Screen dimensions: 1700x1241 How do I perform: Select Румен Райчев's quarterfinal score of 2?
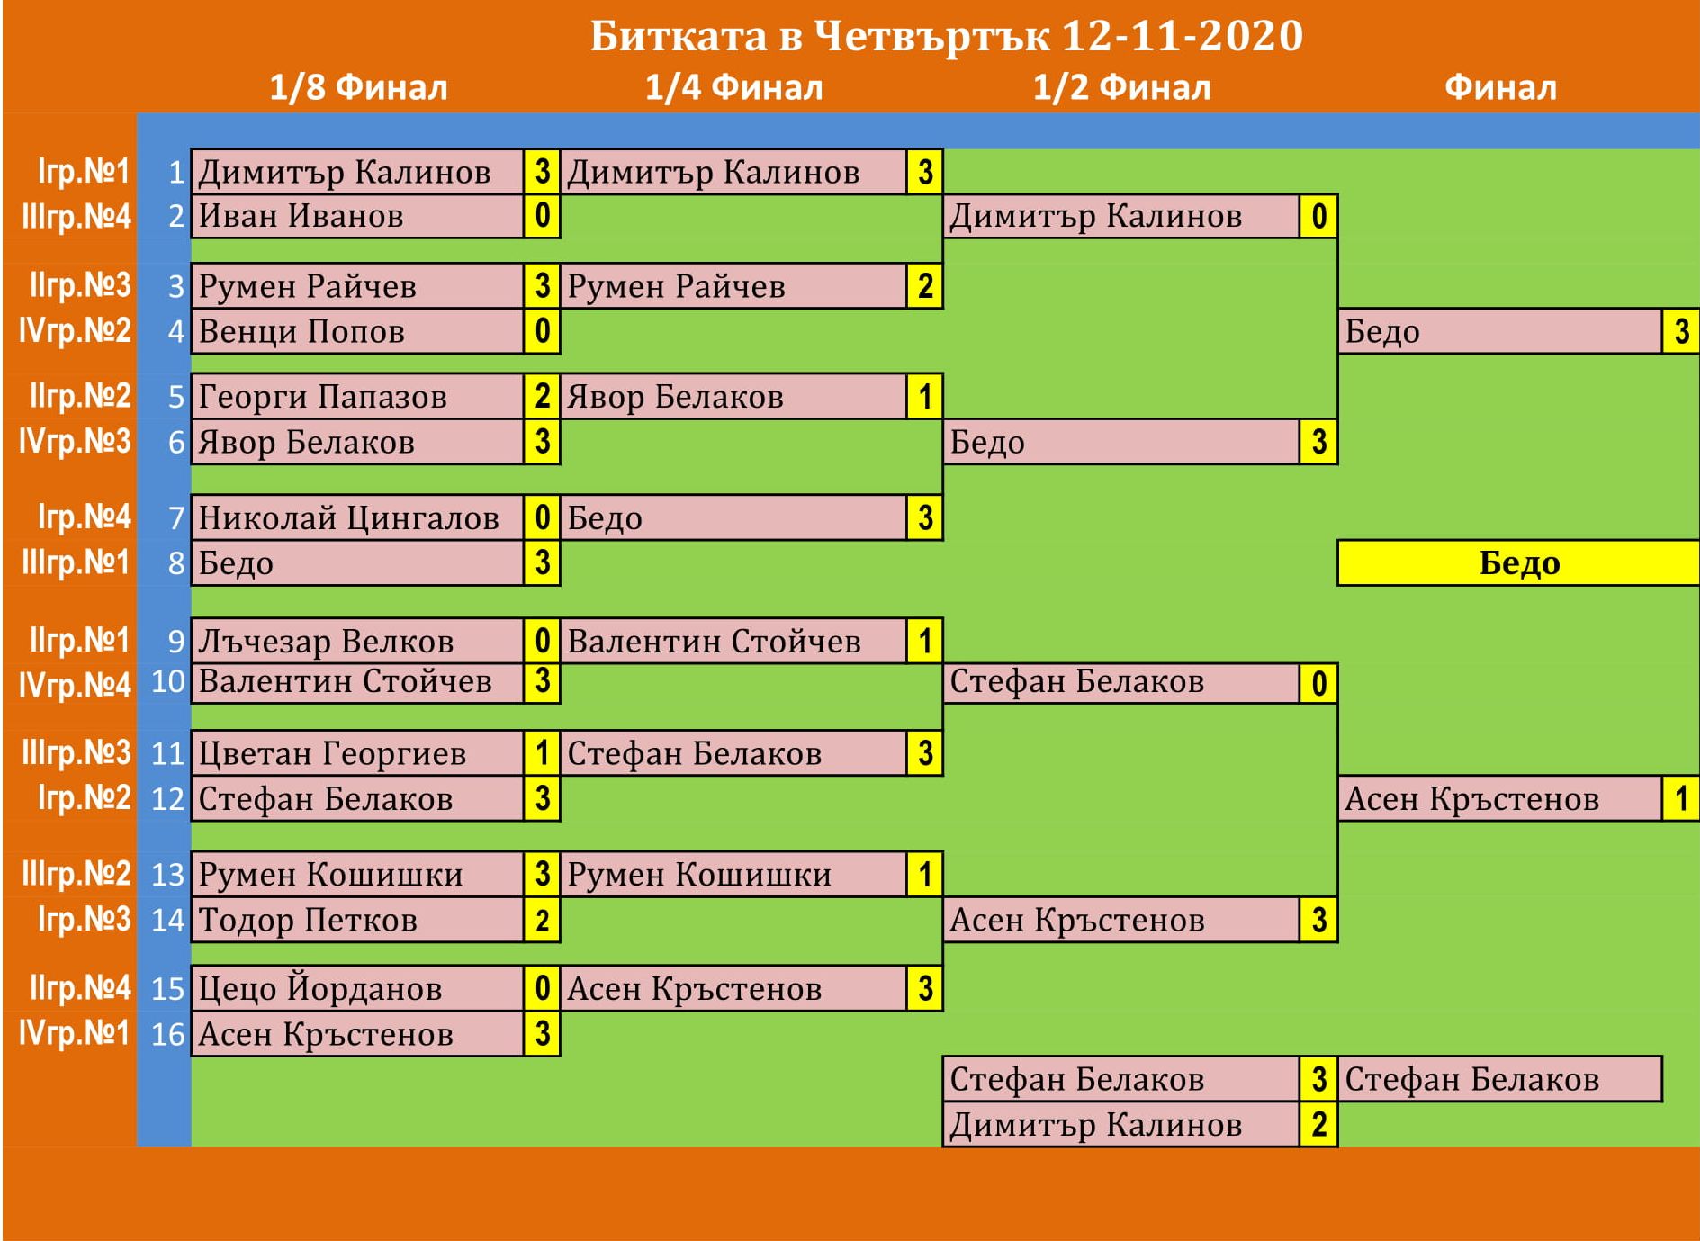coord(925,287)
